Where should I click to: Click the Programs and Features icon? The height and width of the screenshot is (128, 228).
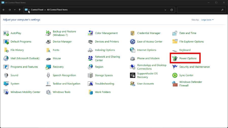click(6, 67)
